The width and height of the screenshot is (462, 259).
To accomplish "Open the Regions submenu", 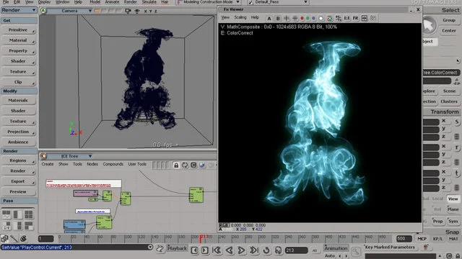I will 19,160.
